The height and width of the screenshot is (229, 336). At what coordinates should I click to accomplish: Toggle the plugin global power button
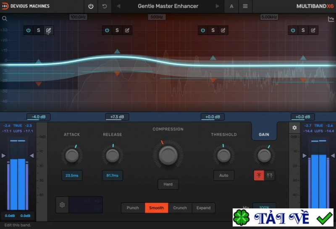tap(91, 6)
